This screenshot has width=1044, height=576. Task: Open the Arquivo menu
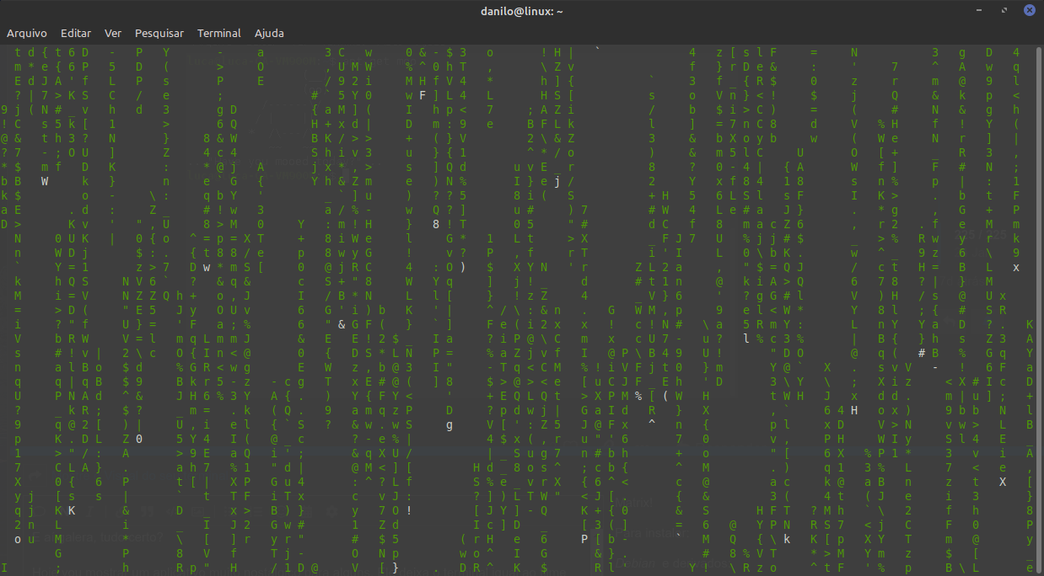(x=27, y=33)
